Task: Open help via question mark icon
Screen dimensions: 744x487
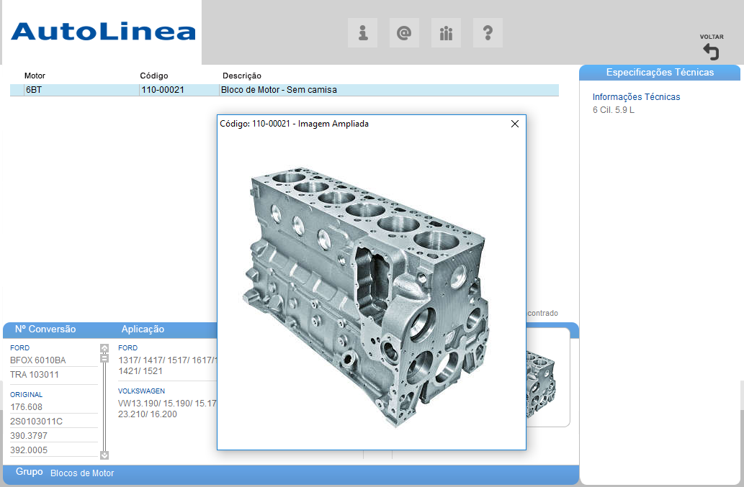Action: click(x=488, y=33)
